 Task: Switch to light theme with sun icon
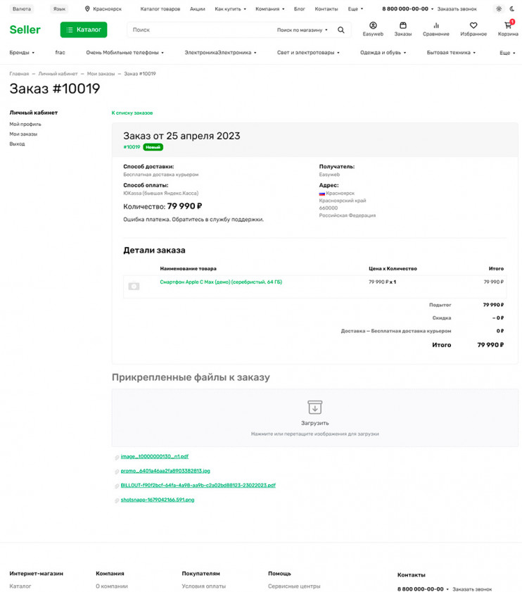point(498,8)
